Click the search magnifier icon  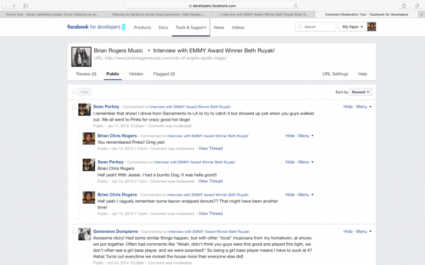(300, 27)
